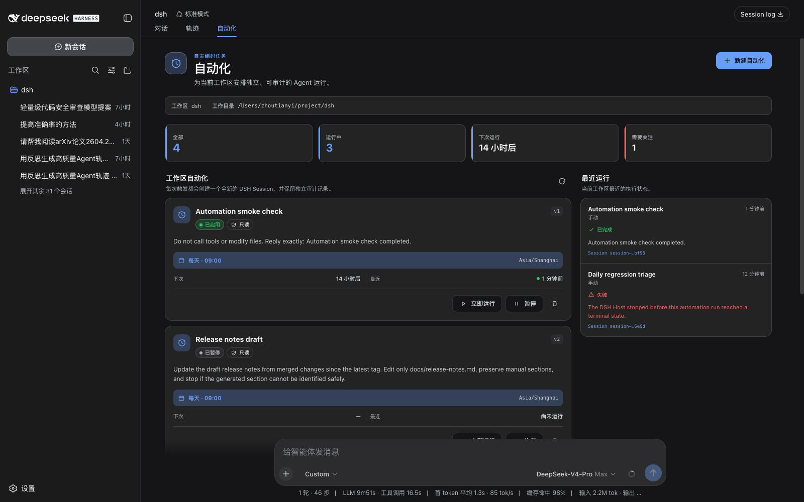Click the calendar icon in Release notes schedule
This screenshot has height=502, width=804.
pyautogui.click(x=181, y=398)
